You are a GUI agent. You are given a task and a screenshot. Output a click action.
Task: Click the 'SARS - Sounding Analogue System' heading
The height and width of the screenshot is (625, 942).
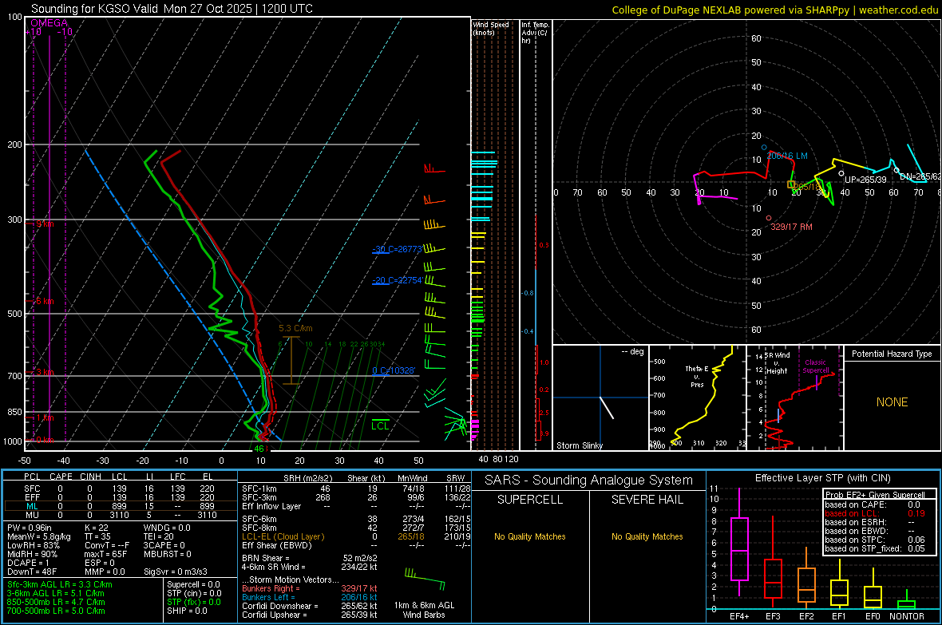click(589, 481)
